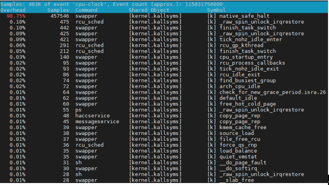The image size is (329, 185).
Task: Click the Symbol column header
Action: pos(216,10)
